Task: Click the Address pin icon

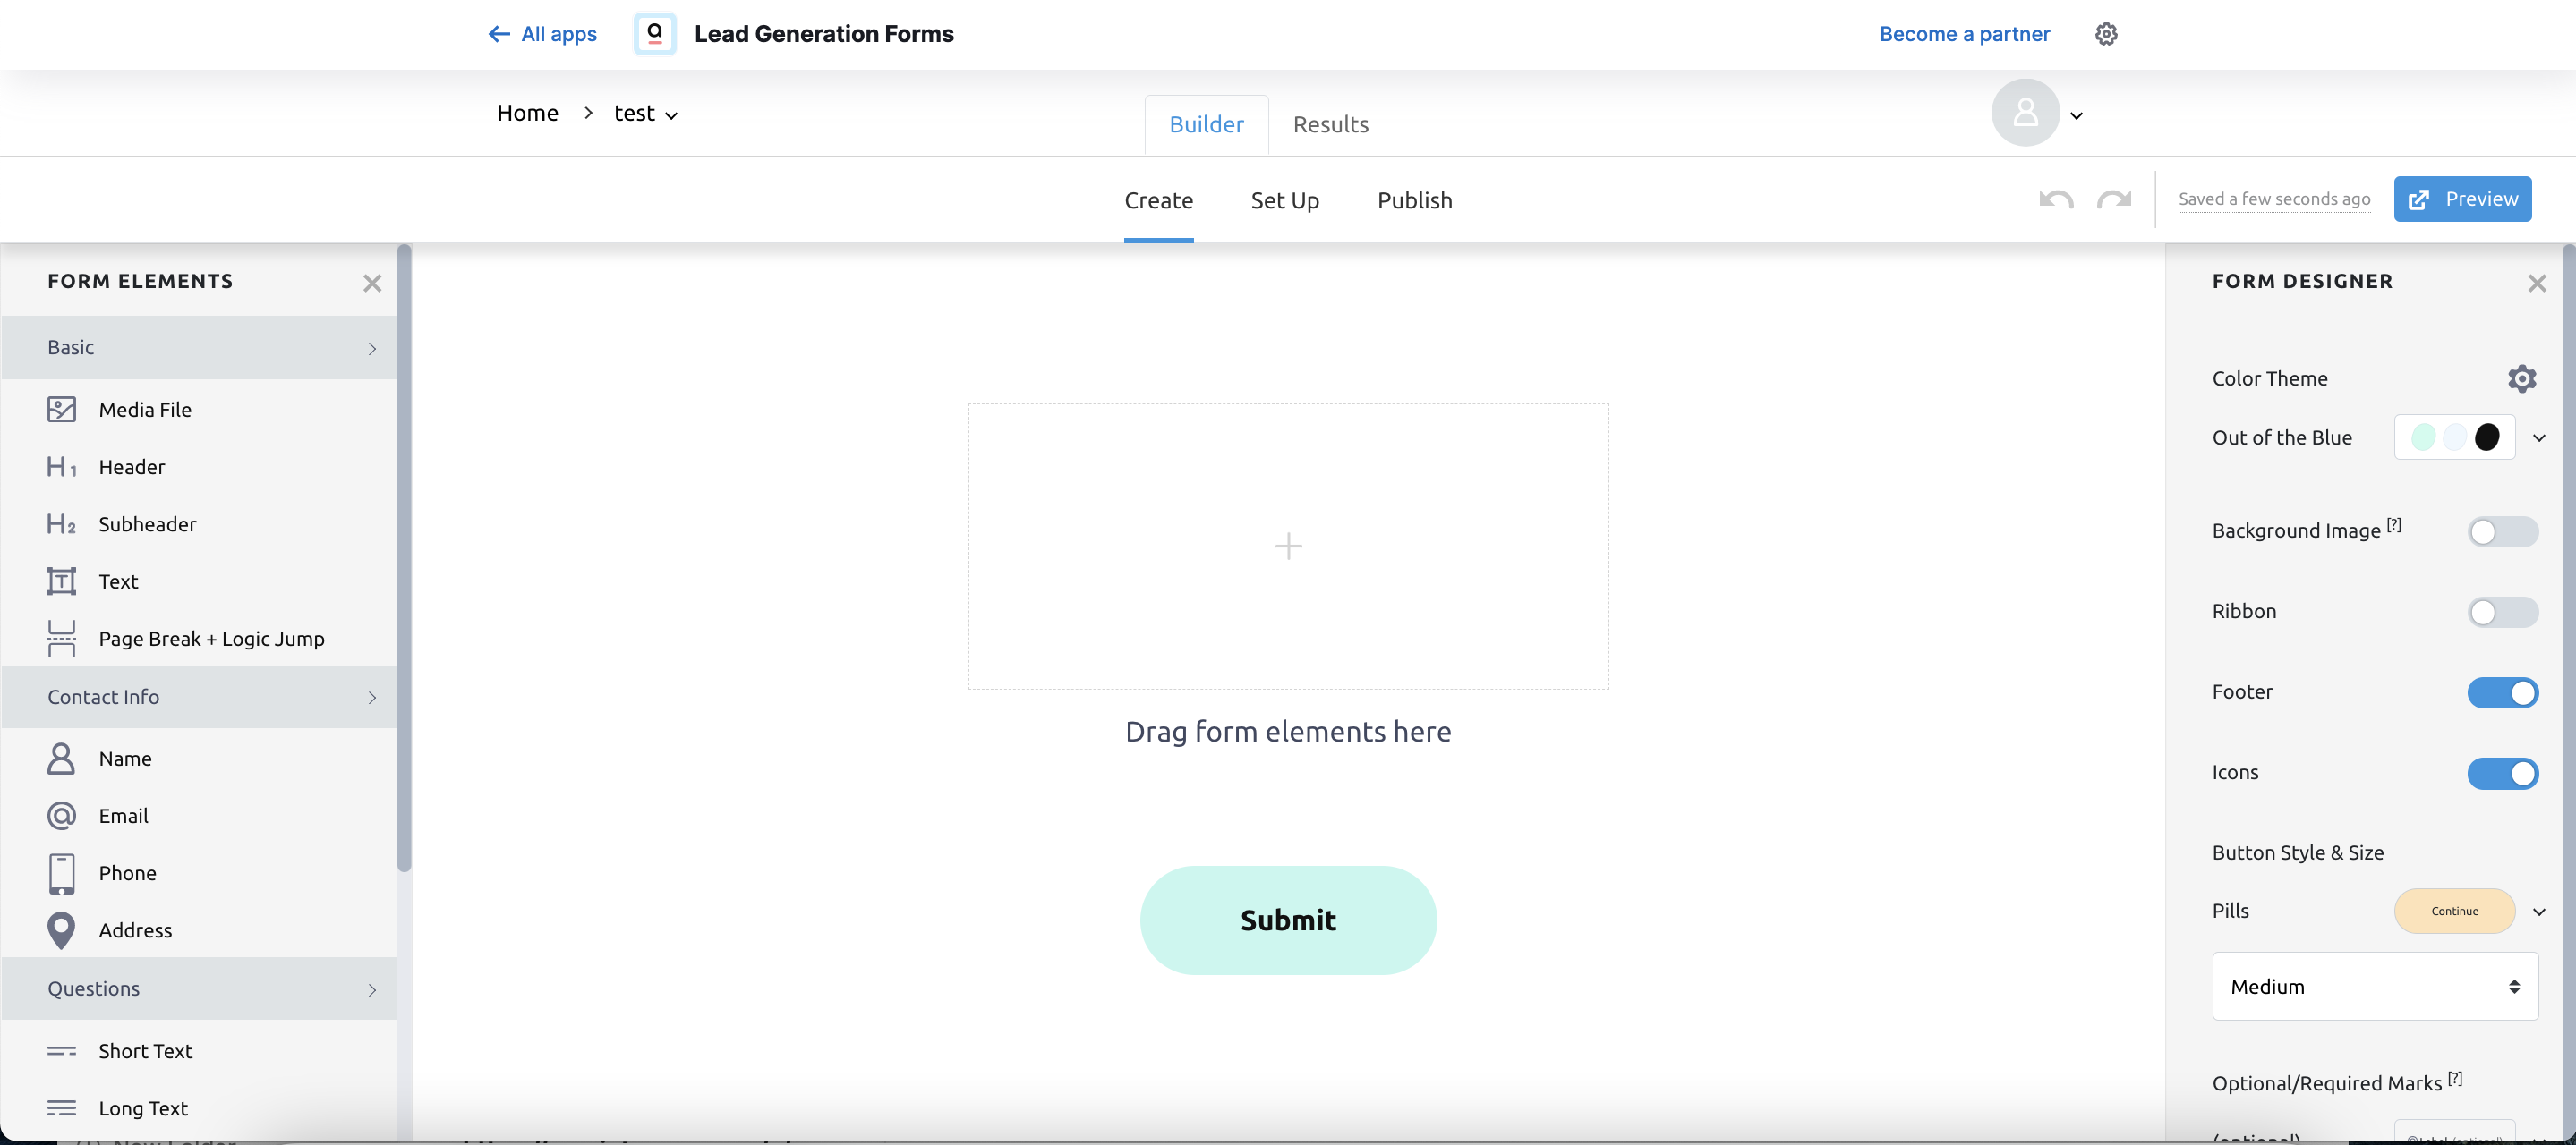Action: [61, 930]
